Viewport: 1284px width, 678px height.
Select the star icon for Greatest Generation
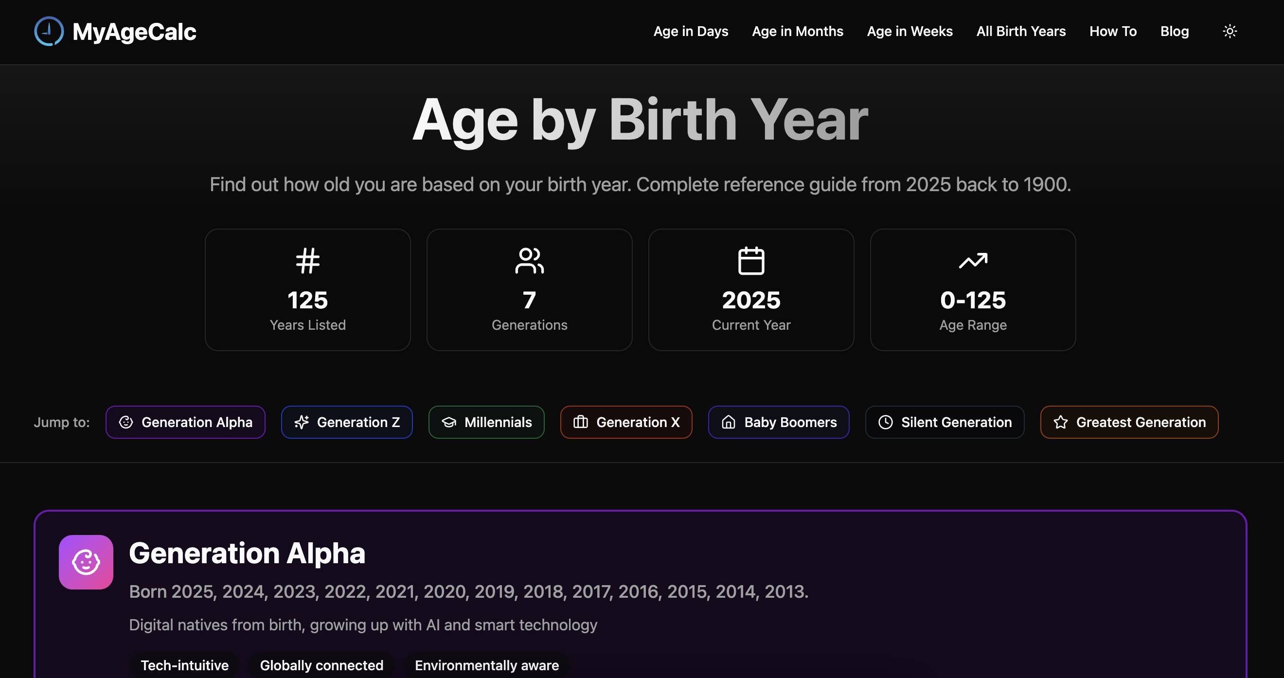(x=1061, y=422)
